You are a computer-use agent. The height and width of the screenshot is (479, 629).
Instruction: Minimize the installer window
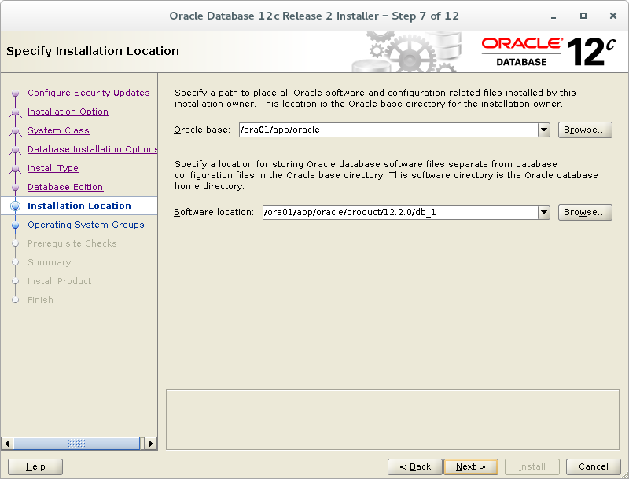(554, 16)
